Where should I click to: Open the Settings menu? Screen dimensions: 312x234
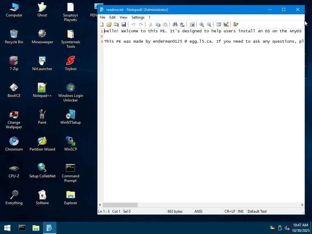[138, 17]
